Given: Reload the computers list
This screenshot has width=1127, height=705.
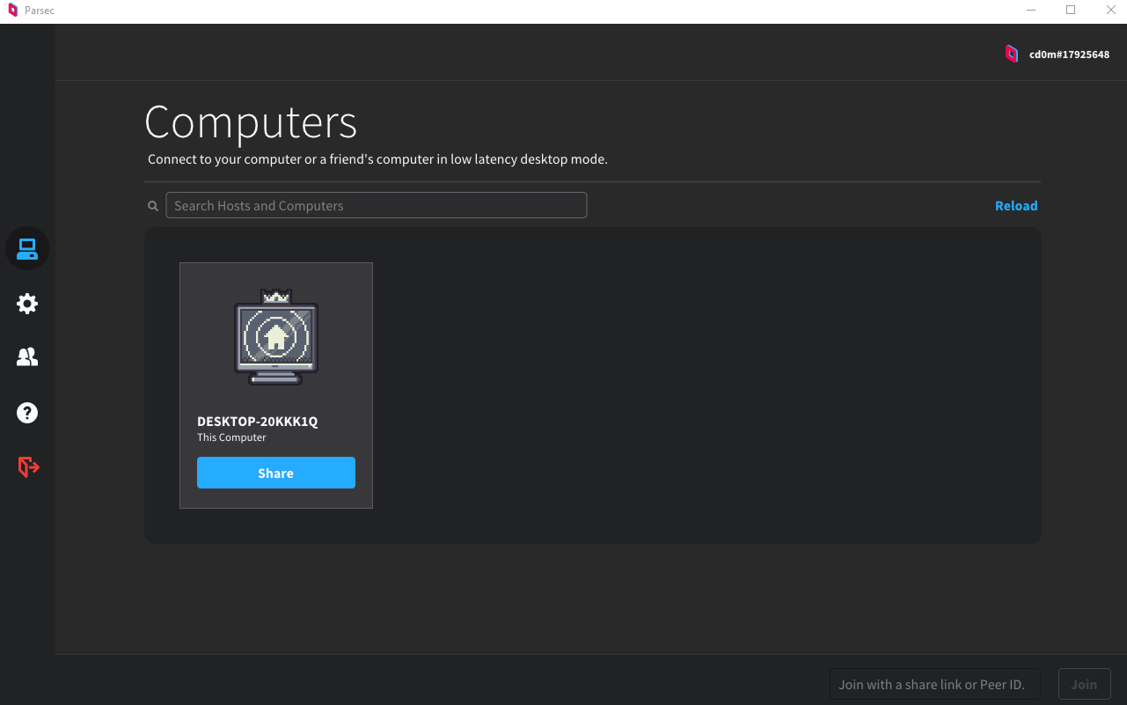Looking at the screenshot, I should point(1016,206).
